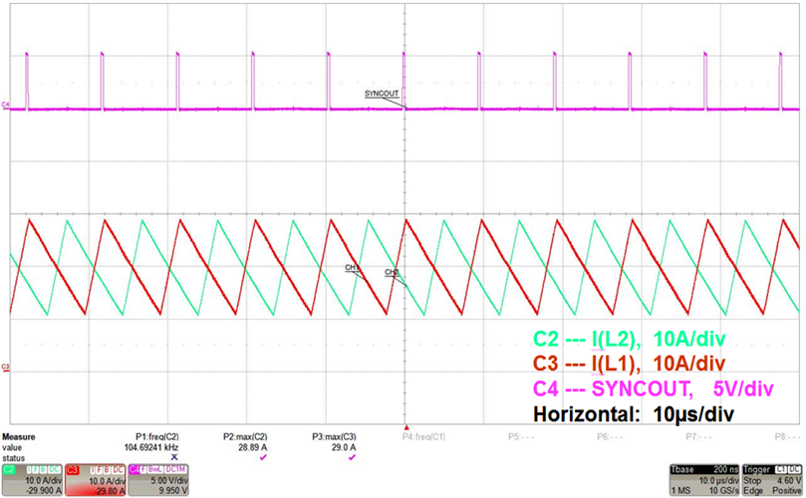This screenshot has height=498, width=806.
Task: Open the Trigger settings box
Action: click(x=770, y=480)
